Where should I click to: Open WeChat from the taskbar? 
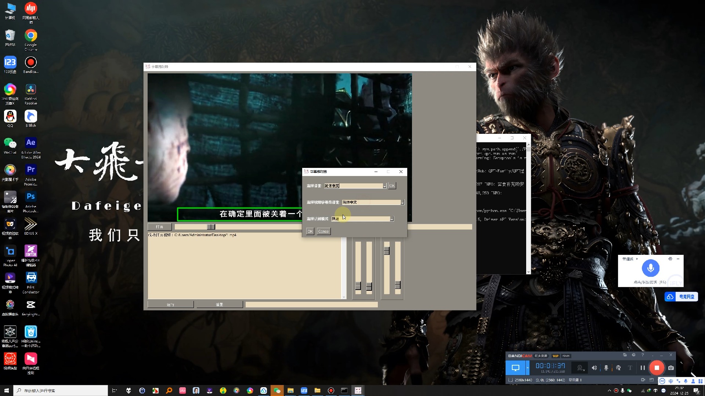coord(277,390)
